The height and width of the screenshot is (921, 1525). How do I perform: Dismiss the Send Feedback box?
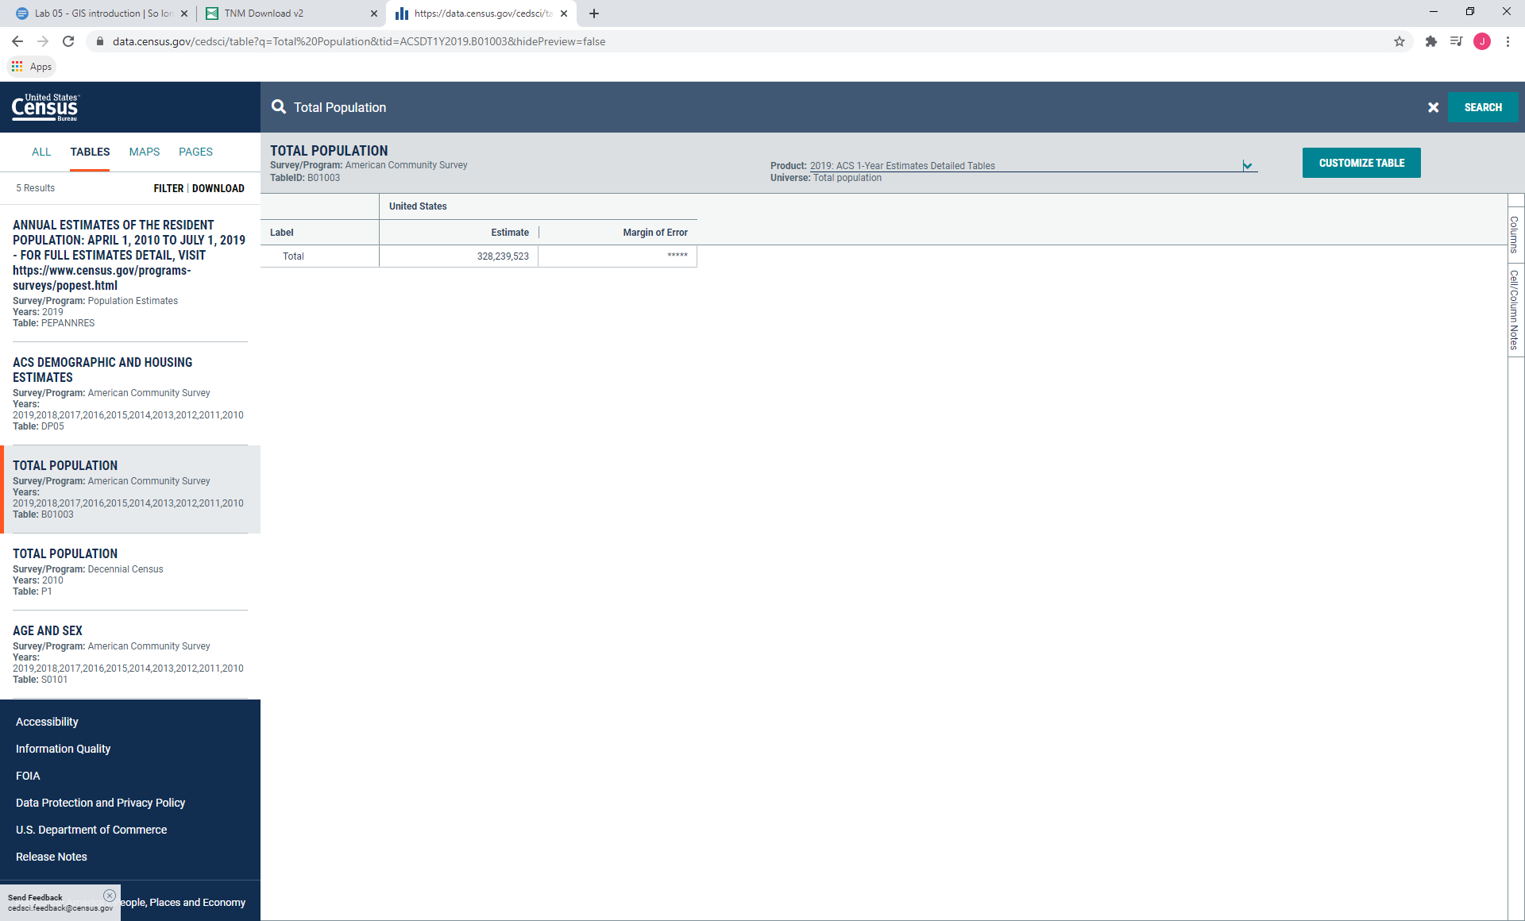tap(110, 896)
